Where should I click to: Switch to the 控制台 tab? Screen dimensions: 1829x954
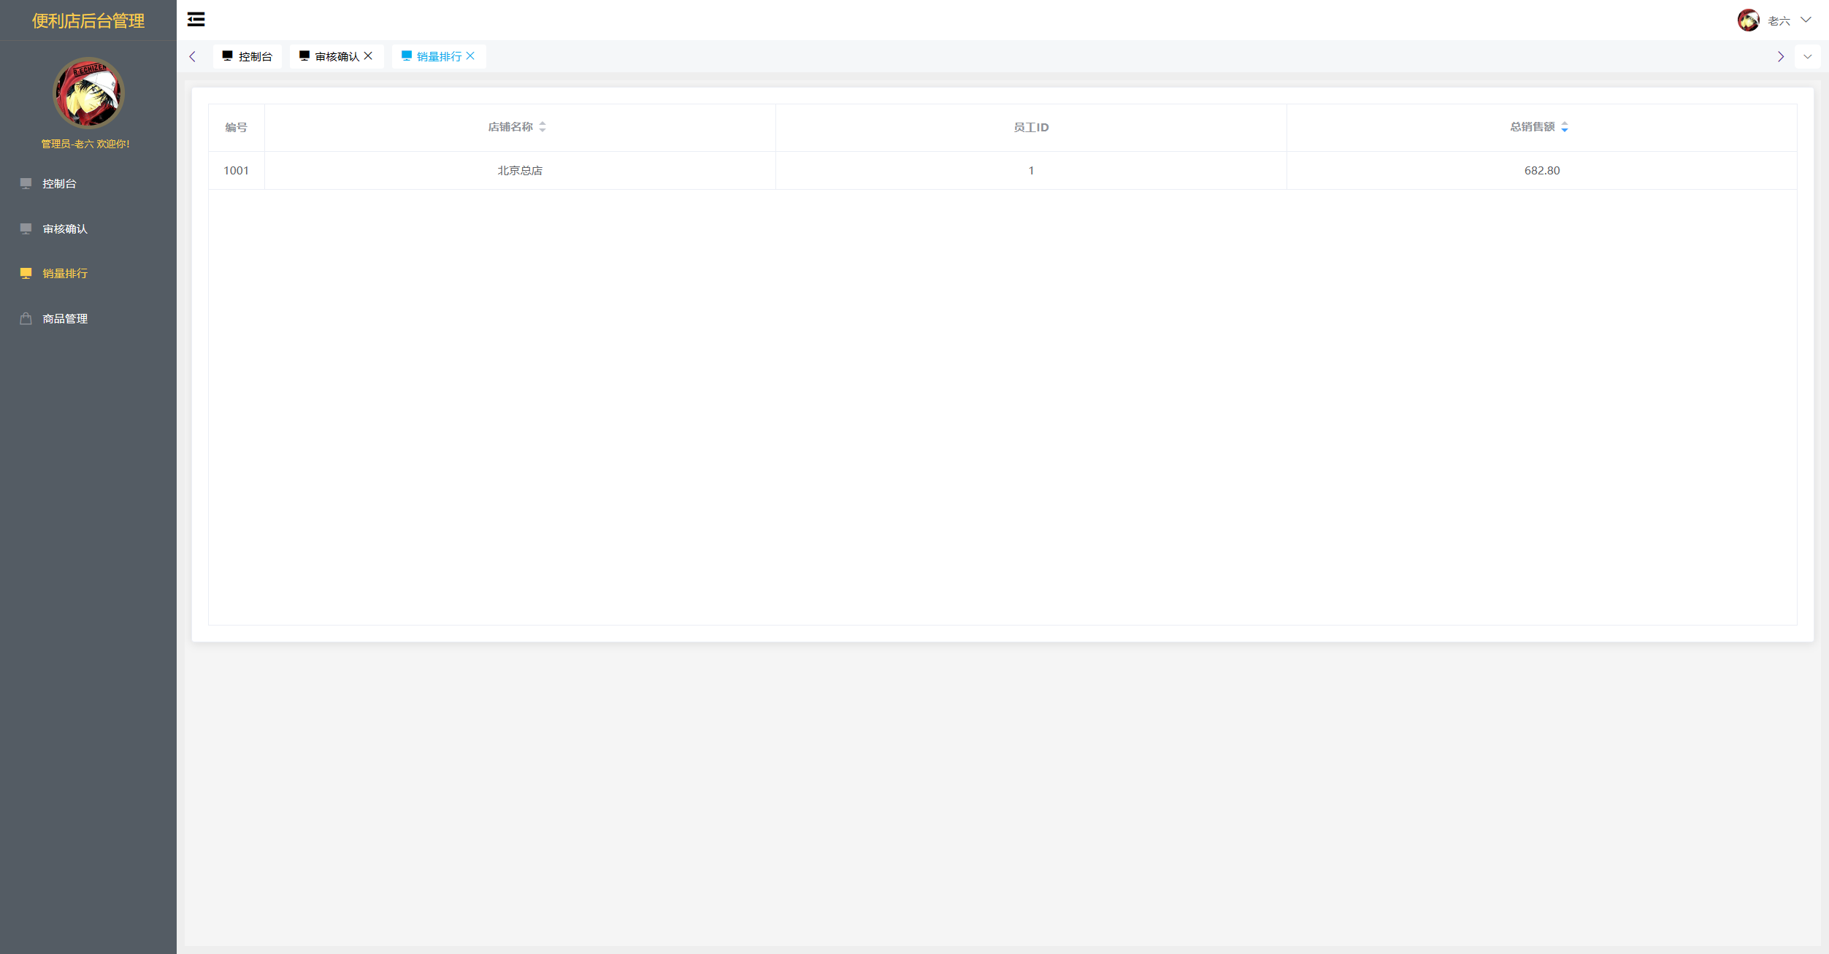point(248,56)
